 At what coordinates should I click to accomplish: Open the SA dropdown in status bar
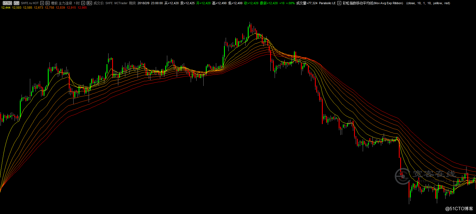11,3
